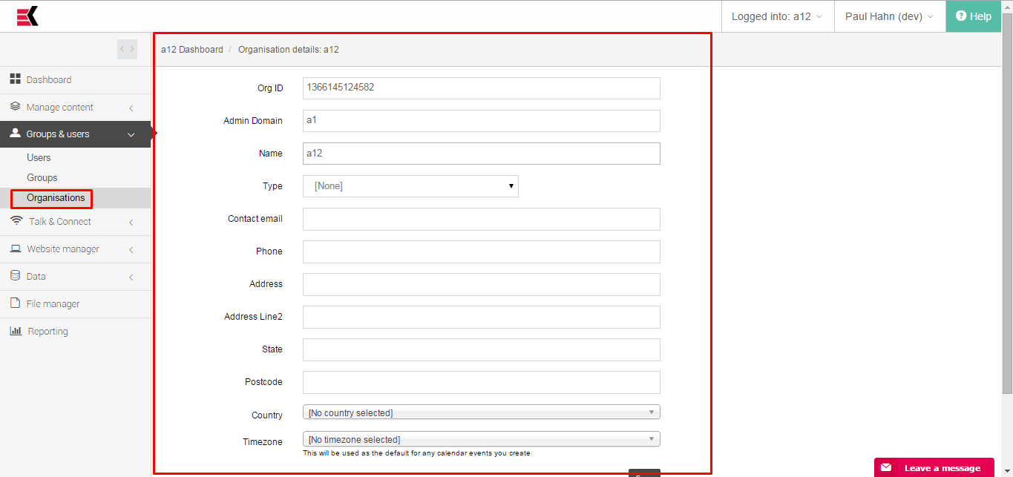
Task: Collapse the Groups & users section chevron
Action: point(131,134)
